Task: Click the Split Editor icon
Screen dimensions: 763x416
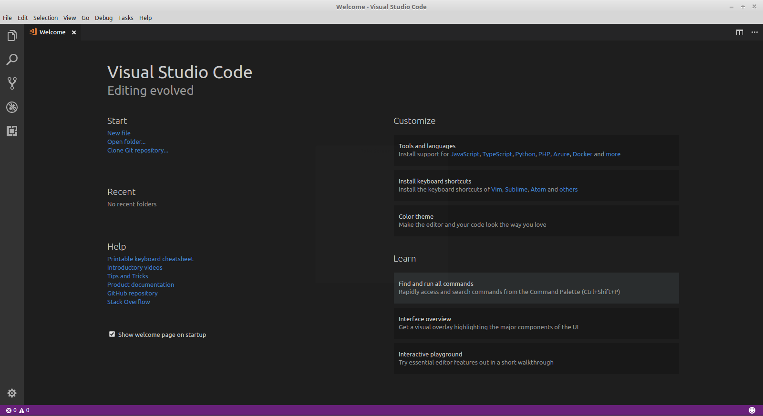Action: pos(740,32)
